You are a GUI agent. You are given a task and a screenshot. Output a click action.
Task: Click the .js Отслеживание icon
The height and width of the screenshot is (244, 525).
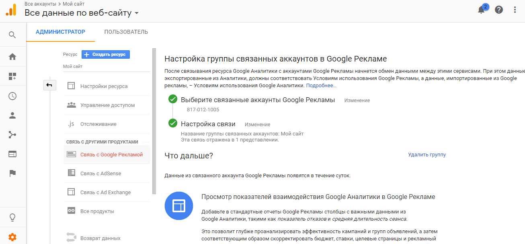click(x=71, y=124)
